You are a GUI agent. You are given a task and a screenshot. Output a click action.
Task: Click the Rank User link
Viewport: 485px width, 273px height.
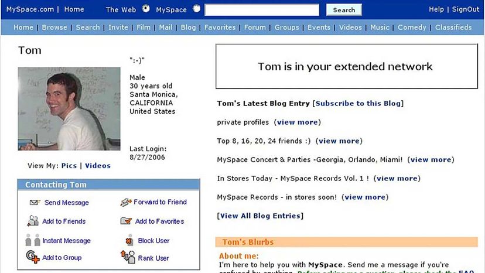coord(153,258)
